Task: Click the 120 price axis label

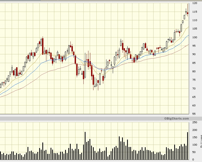Action: pos(195,3)
